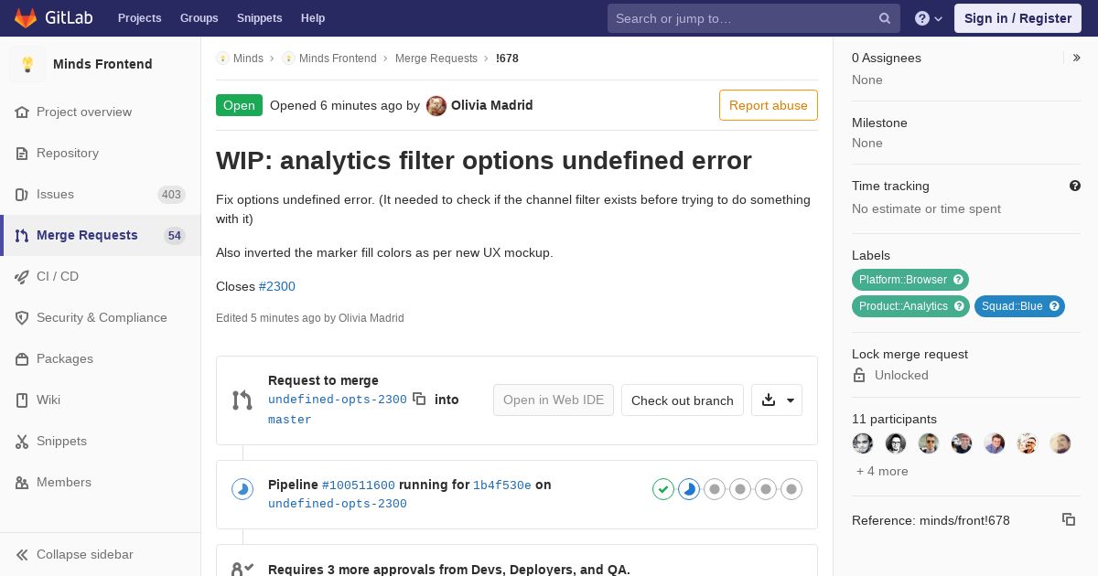The width and height of the screenshot is (1098, 576).
Task: Expand the Help dropdown in the top bar
Action: pyautogui.click(x=929, y=18)
